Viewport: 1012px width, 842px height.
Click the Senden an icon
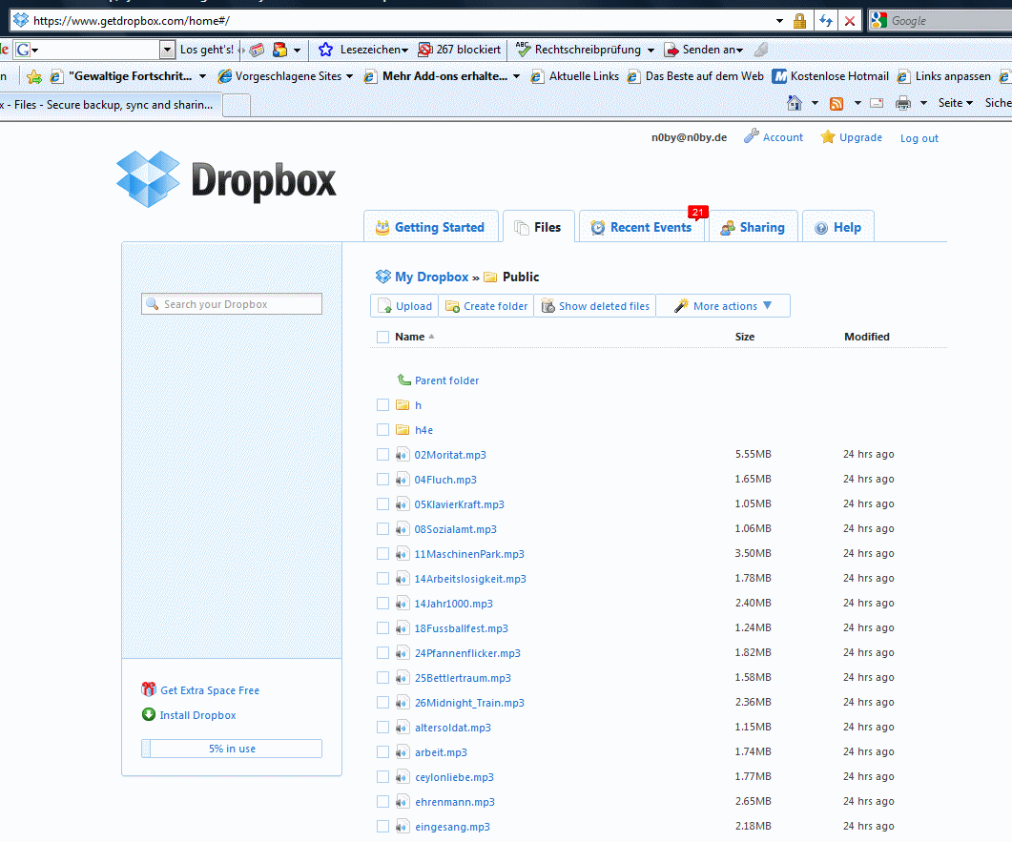click(671, 50)
